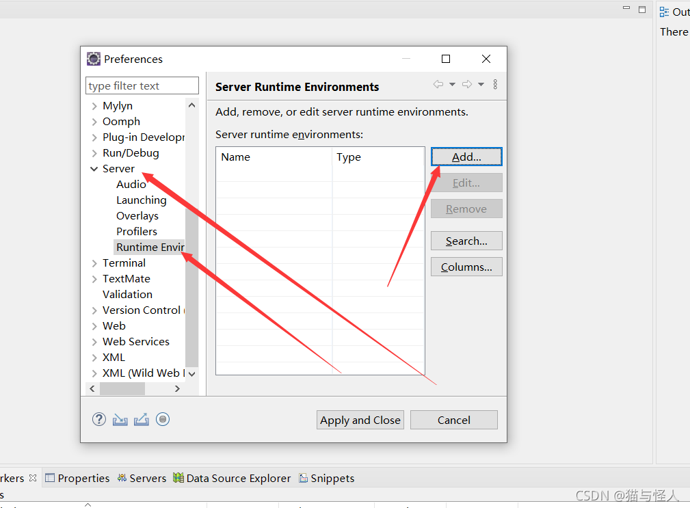The image size is (690, 508).
Task: Click the horizontal scroll-right arrow
Action: 177,388
